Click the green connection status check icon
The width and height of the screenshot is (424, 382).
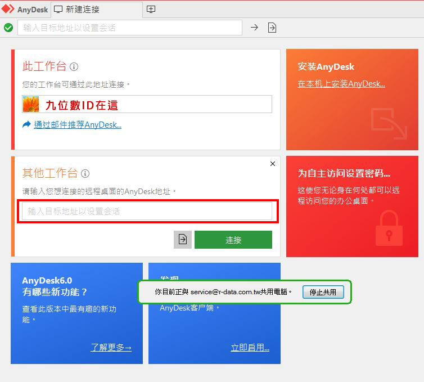pos(8,28)
